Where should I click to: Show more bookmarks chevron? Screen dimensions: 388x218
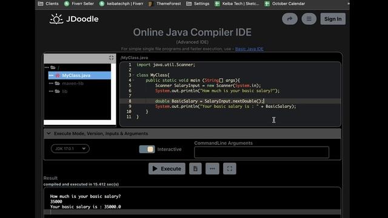point(348,4)
